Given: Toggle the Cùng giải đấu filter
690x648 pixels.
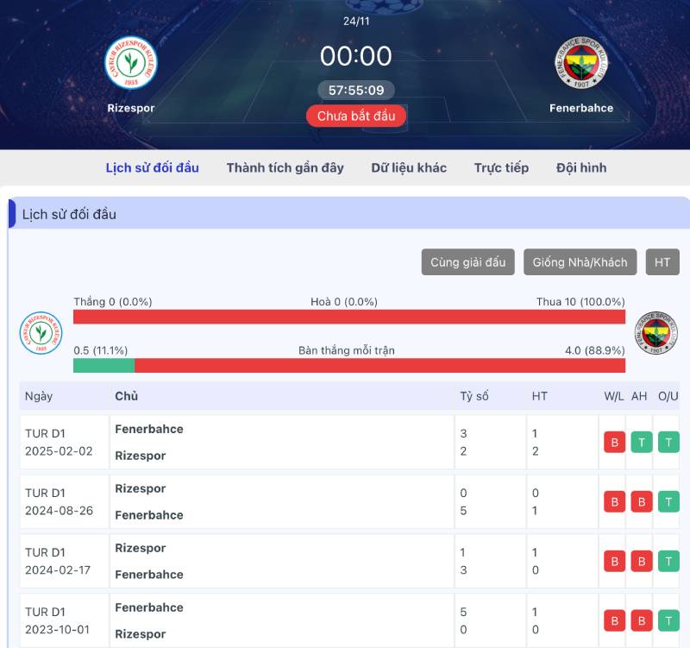Looking at the screenshot, I should pyautogui.click(x=467, y=262).
